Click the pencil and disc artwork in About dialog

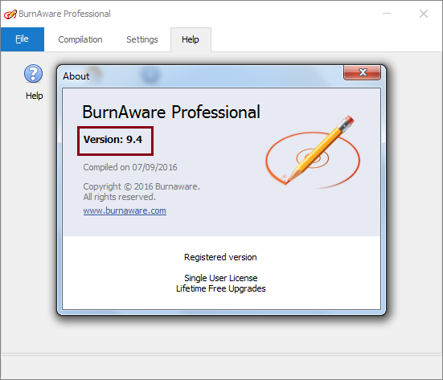tap(313, 152)
